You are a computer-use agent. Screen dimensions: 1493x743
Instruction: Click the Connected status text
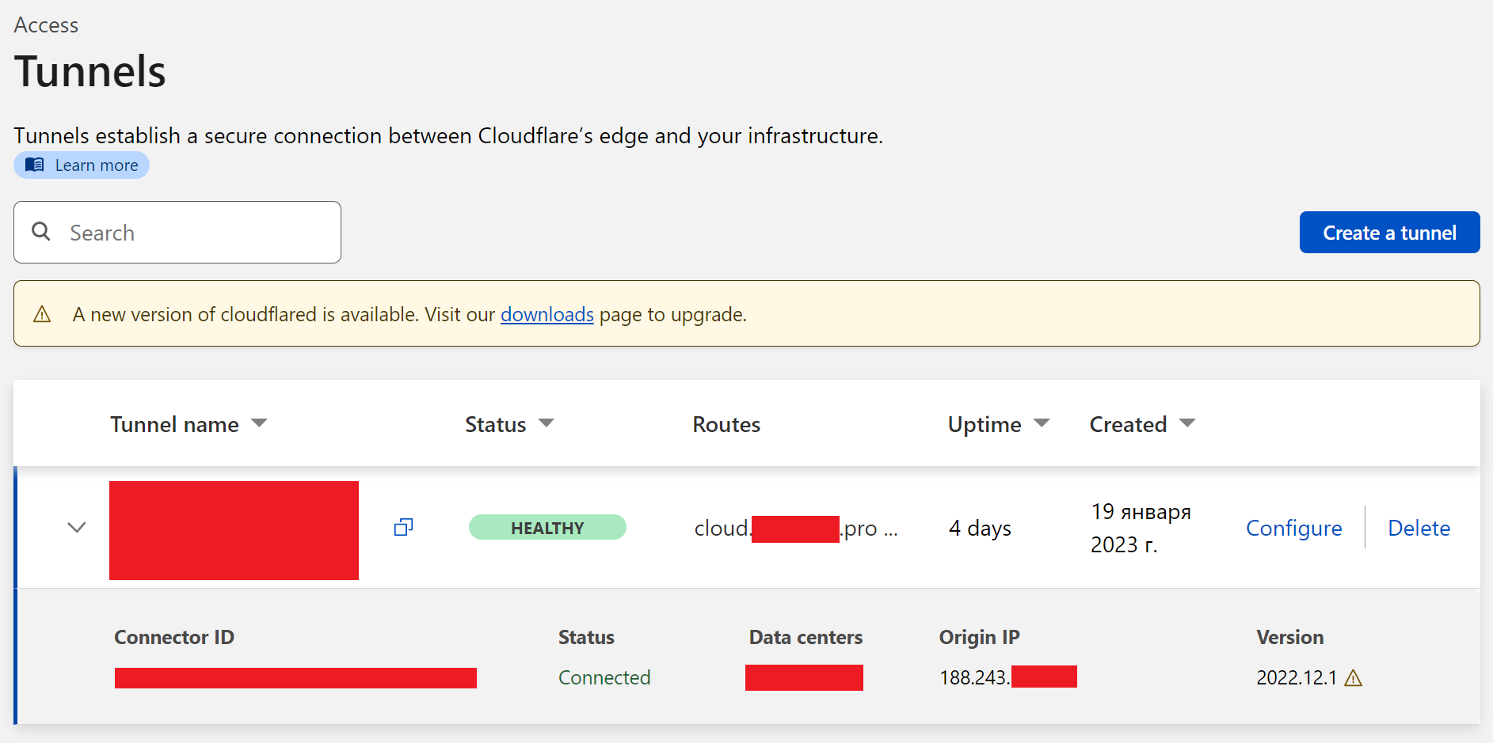click(x=604, y=678)
